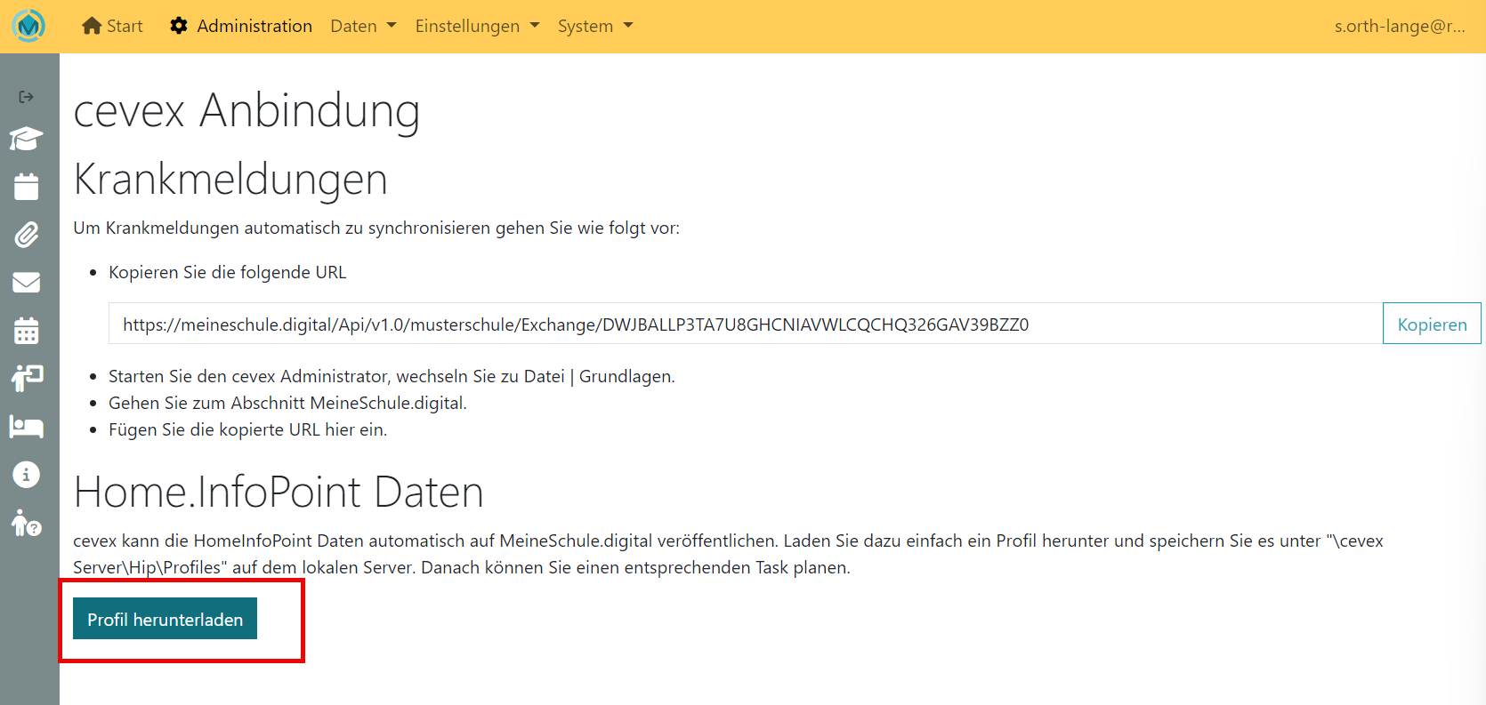This screenshot has width=1486, height=705.
Task: Click the Krankmeldungen heading
Action: (230, 180)
